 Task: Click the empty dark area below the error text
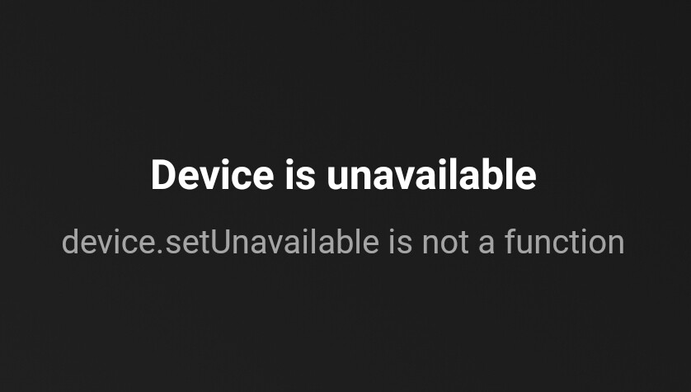[x=345, y=326]
